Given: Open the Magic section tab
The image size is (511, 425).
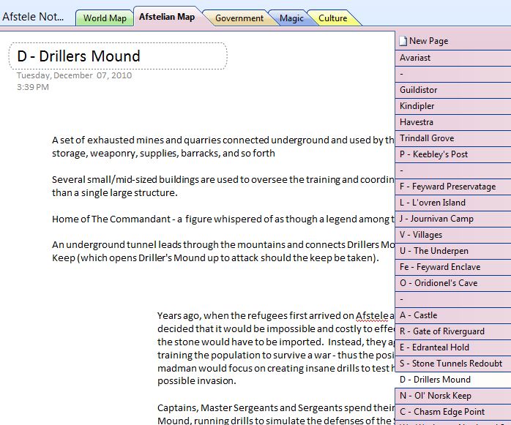Looking at the screenshot, I should [291, 18].
